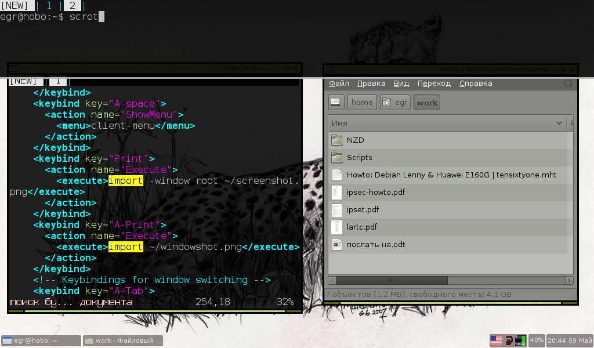Viewport: 594px width, 348px height.
Task: Select the lartc.pdf file icon
Action: [336, 227]
